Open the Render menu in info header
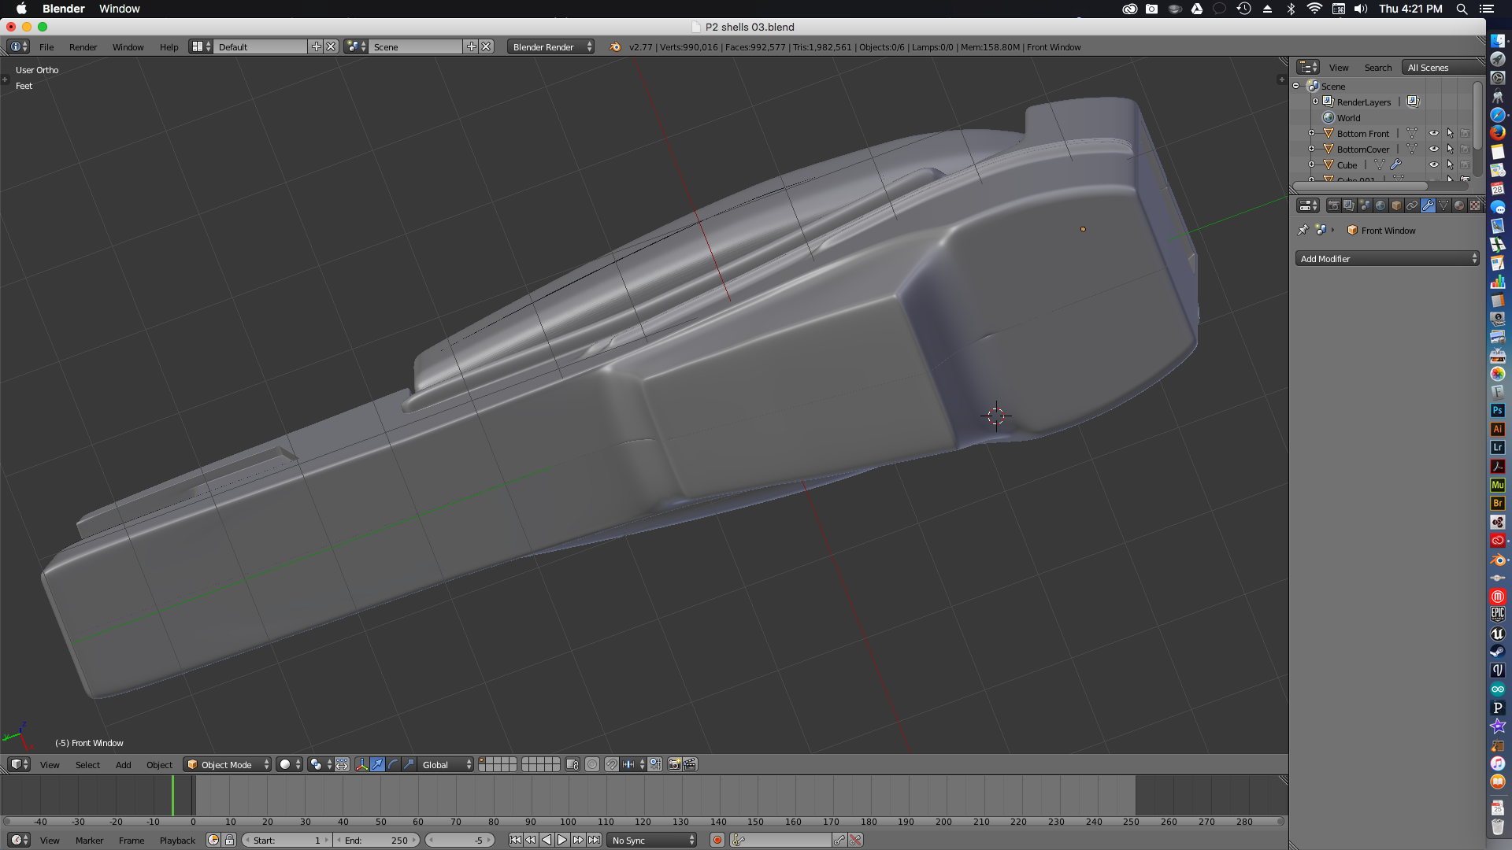Viewport: 1512px width, 850px height. (83, 47)
